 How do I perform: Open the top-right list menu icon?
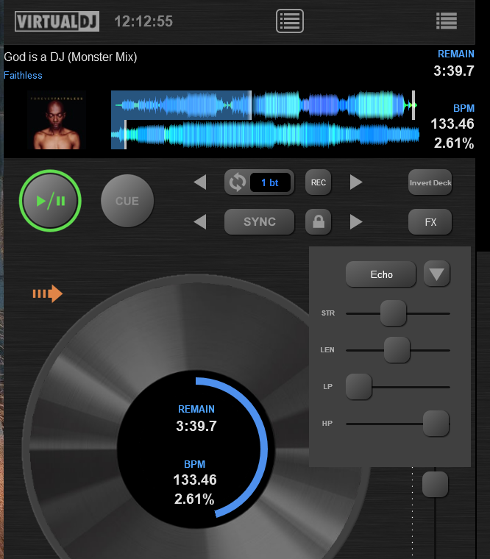(x=447, y=21)
